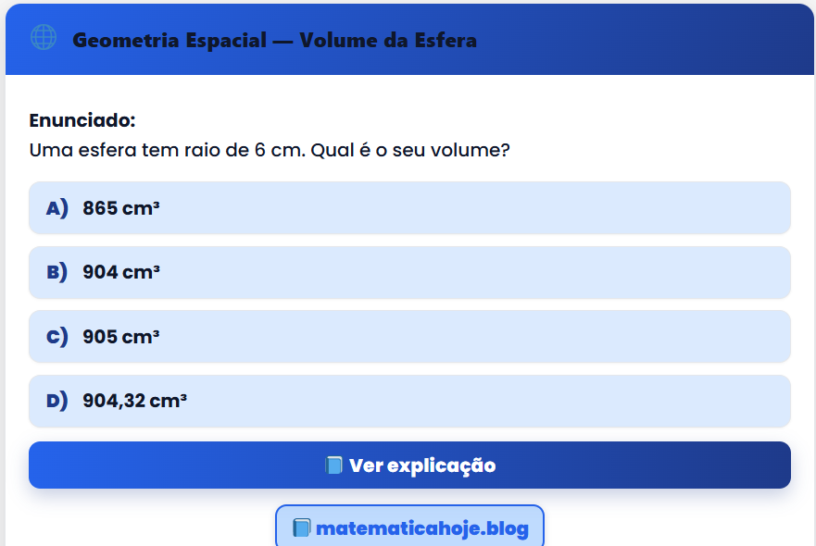This screenshot has width=816, height=546.
Task: Select the answer text 905 cm³
Action: (121, 337)
